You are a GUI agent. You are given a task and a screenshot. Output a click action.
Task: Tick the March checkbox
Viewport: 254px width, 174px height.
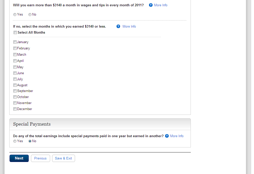[15, 54]
